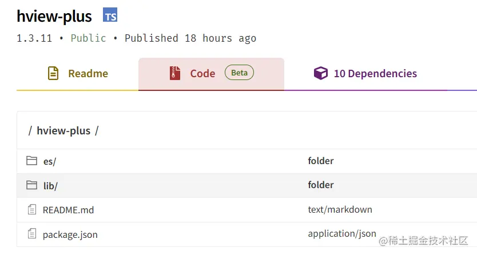
Task: Click the folder icon beside lib/
Action: [31, 185]
